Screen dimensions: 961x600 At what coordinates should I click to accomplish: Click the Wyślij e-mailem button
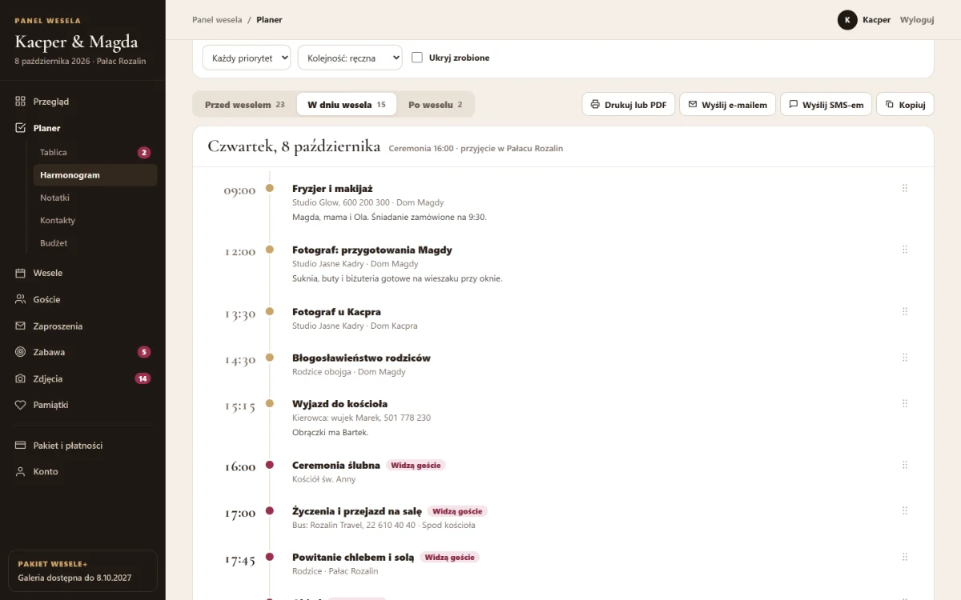727,105
